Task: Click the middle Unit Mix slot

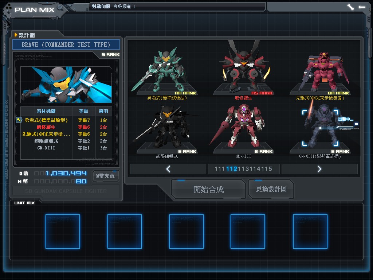Action: [x=186, y=232]
